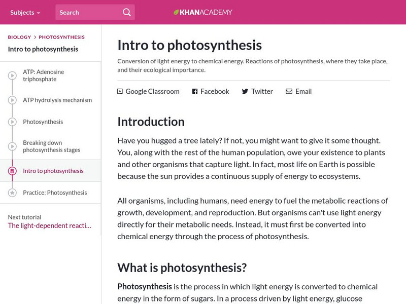Click inside the Search input field
This screenshot has width=406, height=304.
(x=87, y=12)
